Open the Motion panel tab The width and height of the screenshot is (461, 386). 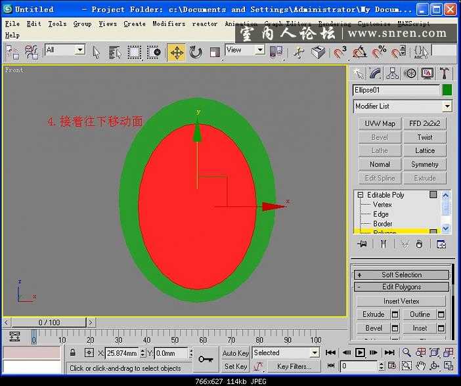tap(410, 74)
